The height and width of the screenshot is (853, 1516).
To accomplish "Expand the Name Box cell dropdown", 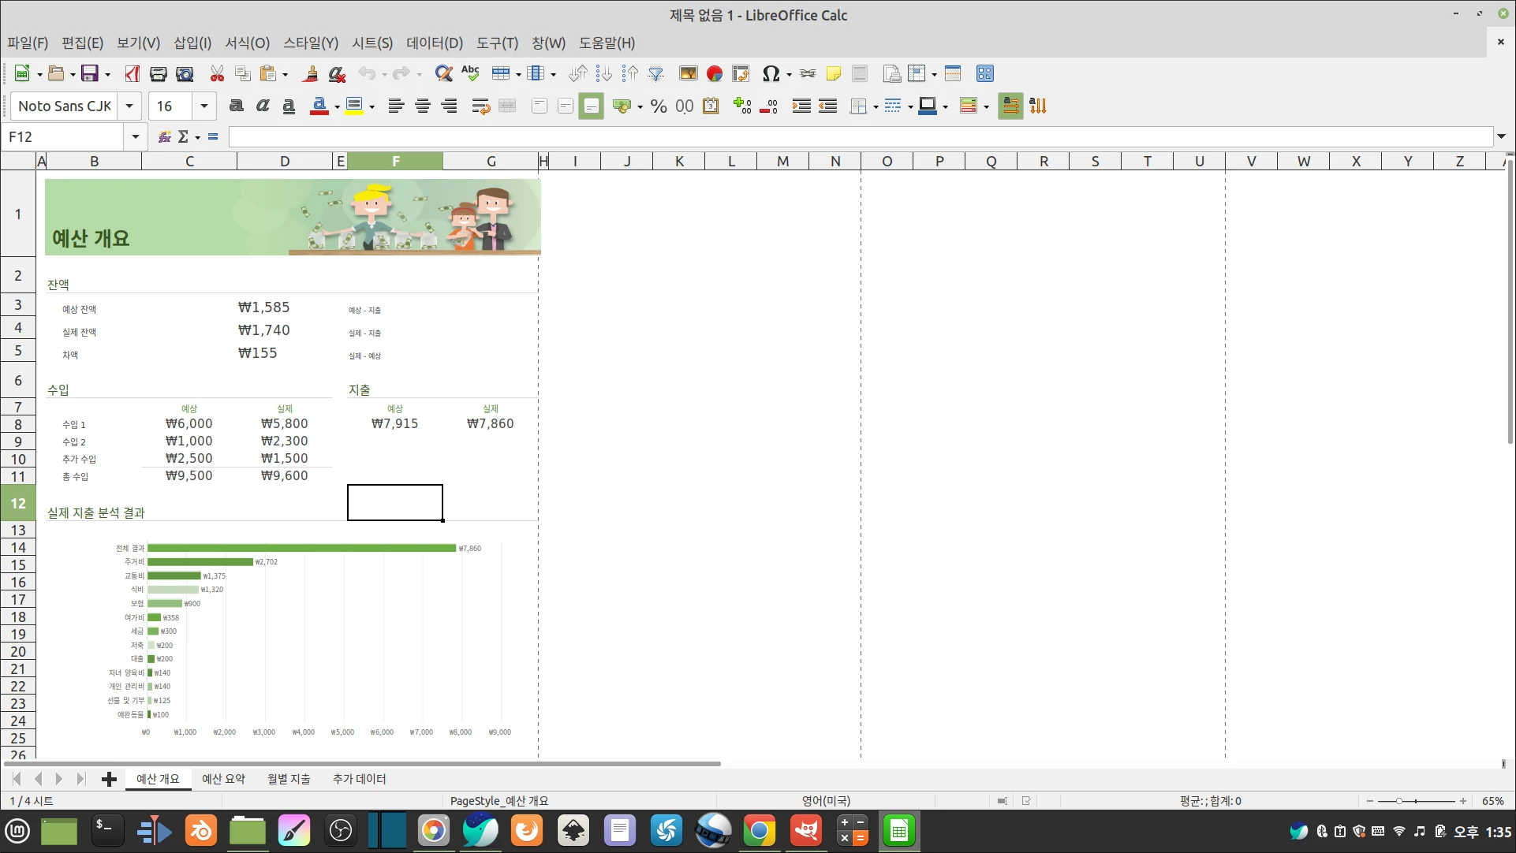I will pos(135,136).
